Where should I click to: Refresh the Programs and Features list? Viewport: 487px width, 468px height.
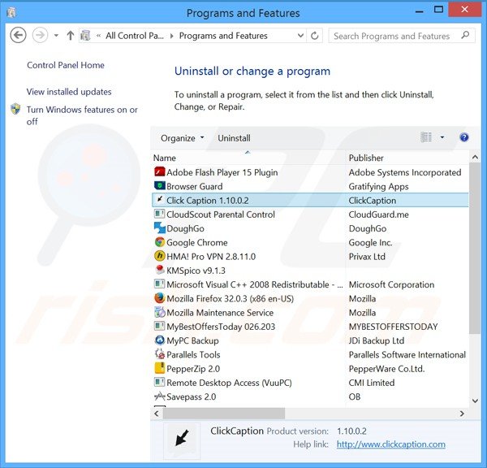(315, 36)
